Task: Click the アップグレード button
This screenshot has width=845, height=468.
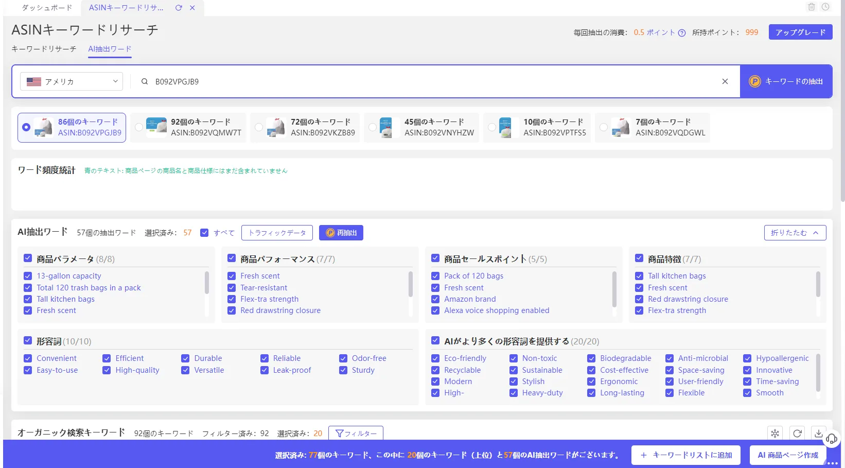Action: [x=800, y=32]
